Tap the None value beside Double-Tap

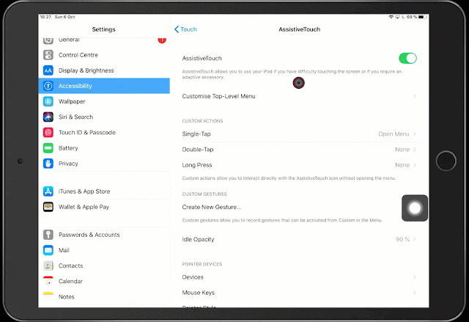pos(402,150)
